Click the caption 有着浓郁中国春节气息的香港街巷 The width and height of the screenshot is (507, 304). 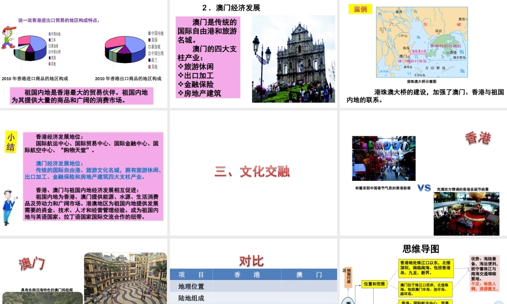383,188
